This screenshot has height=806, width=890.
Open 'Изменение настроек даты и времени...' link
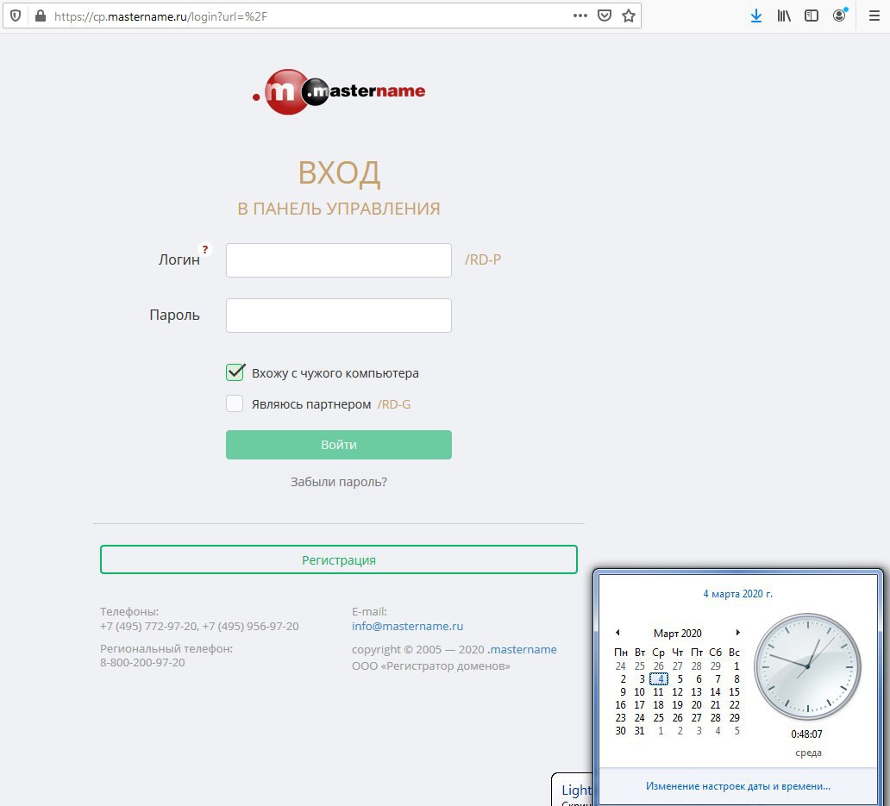738,786
